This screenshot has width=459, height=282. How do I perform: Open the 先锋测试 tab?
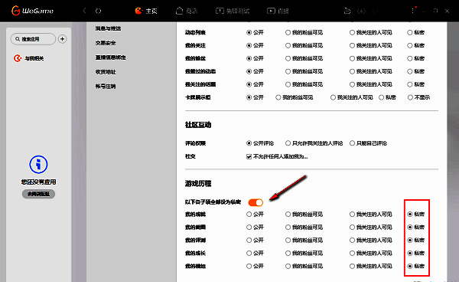coord(233,11)
